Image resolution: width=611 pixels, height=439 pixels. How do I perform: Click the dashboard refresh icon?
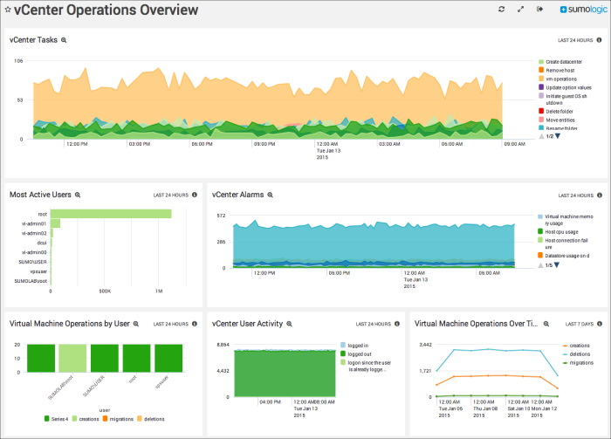(x=501, y=10)
